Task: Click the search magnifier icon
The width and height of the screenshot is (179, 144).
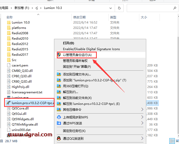Action: pos(175,8)
